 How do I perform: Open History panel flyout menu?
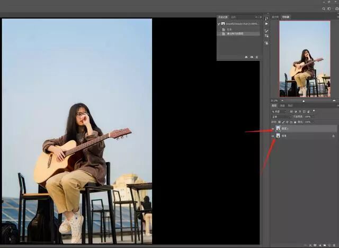[x=261, y=17]
